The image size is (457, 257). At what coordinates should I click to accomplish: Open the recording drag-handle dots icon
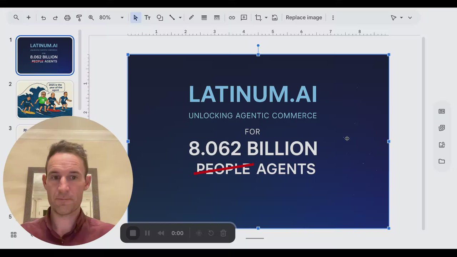[199, 233]
